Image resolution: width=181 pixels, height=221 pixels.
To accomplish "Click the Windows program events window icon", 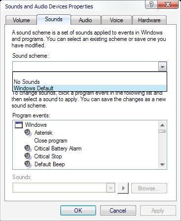I will tap(19, 125).
